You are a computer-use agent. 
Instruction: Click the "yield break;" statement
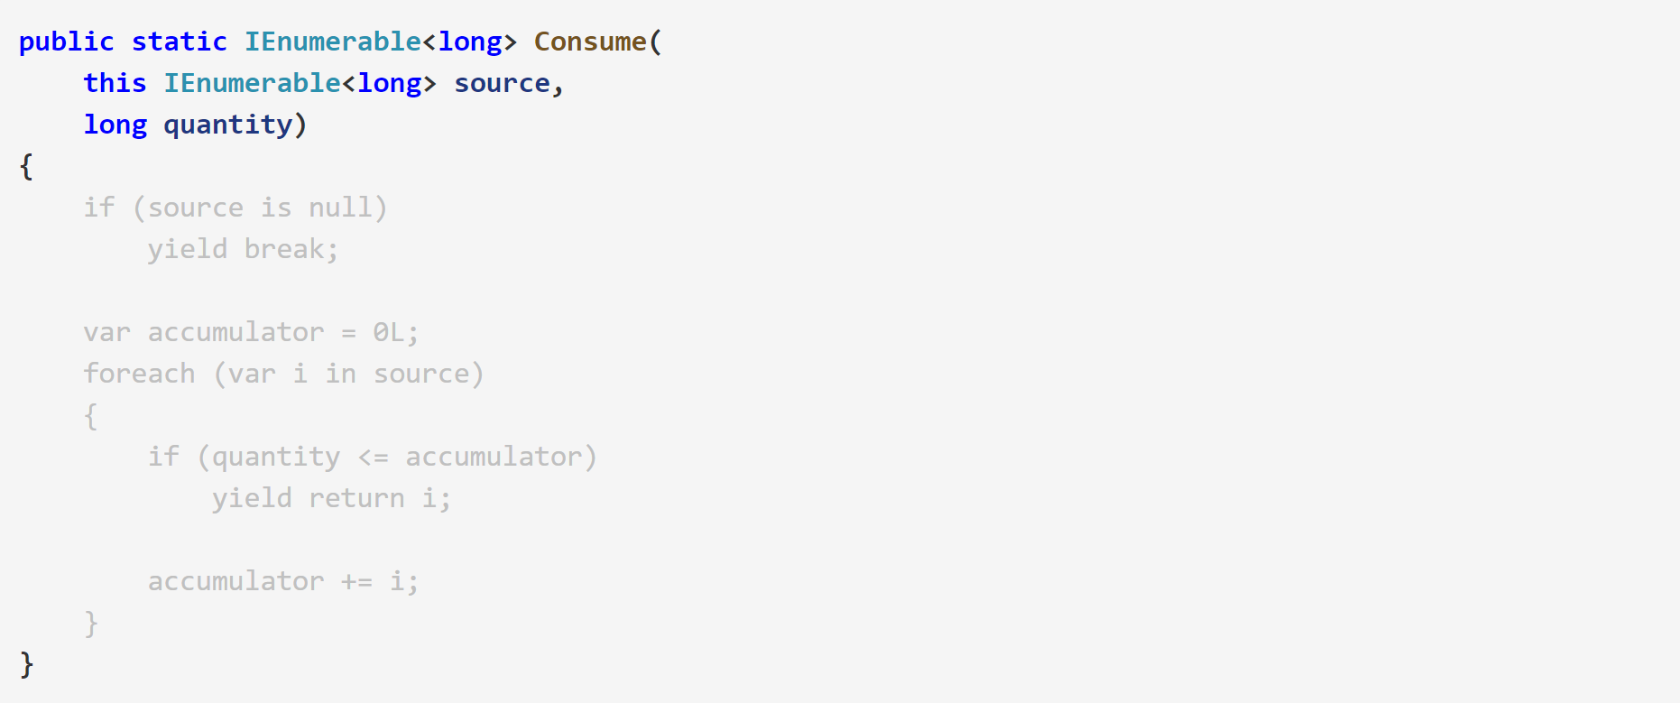(x=243, y=249)
